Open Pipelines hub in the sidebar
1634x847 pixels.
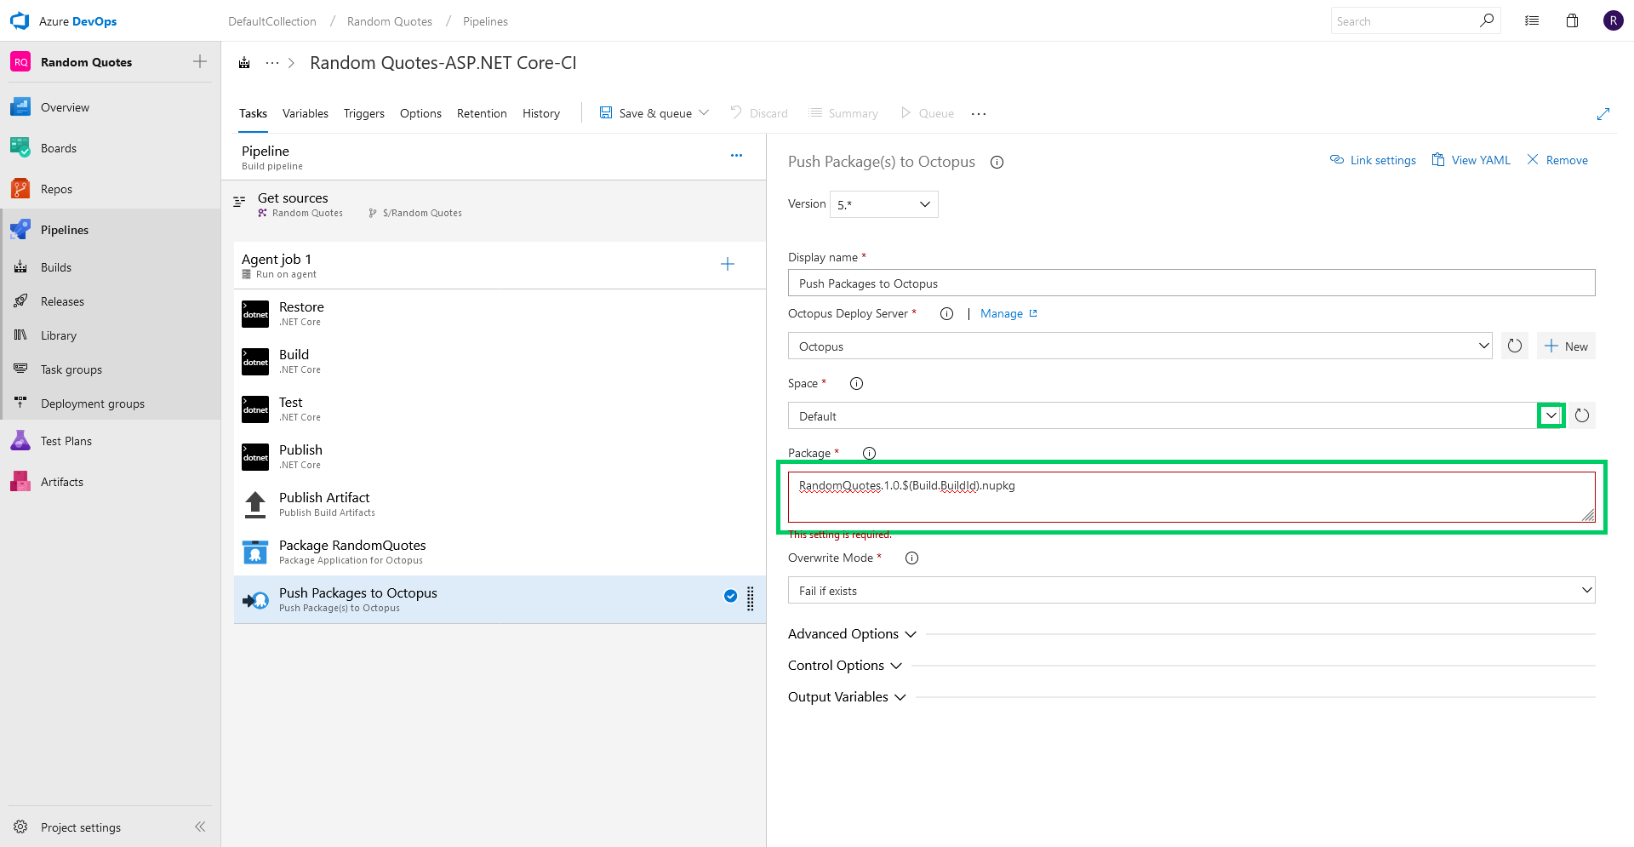point(64,230)
